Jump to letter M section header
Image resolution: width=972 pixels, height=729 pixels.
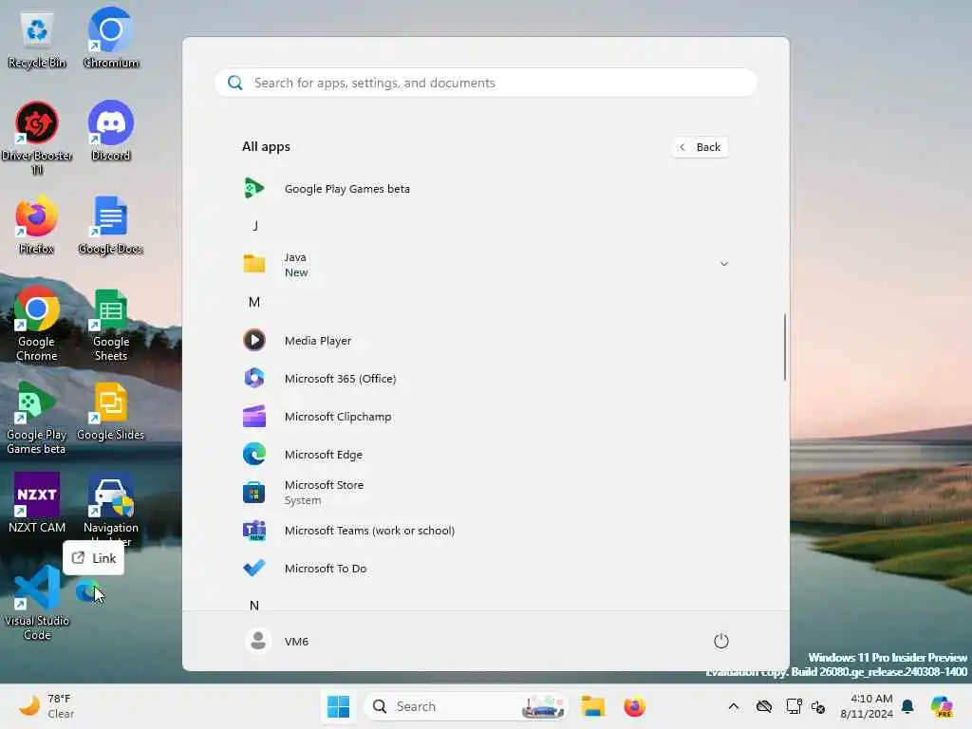click(254, 302)
